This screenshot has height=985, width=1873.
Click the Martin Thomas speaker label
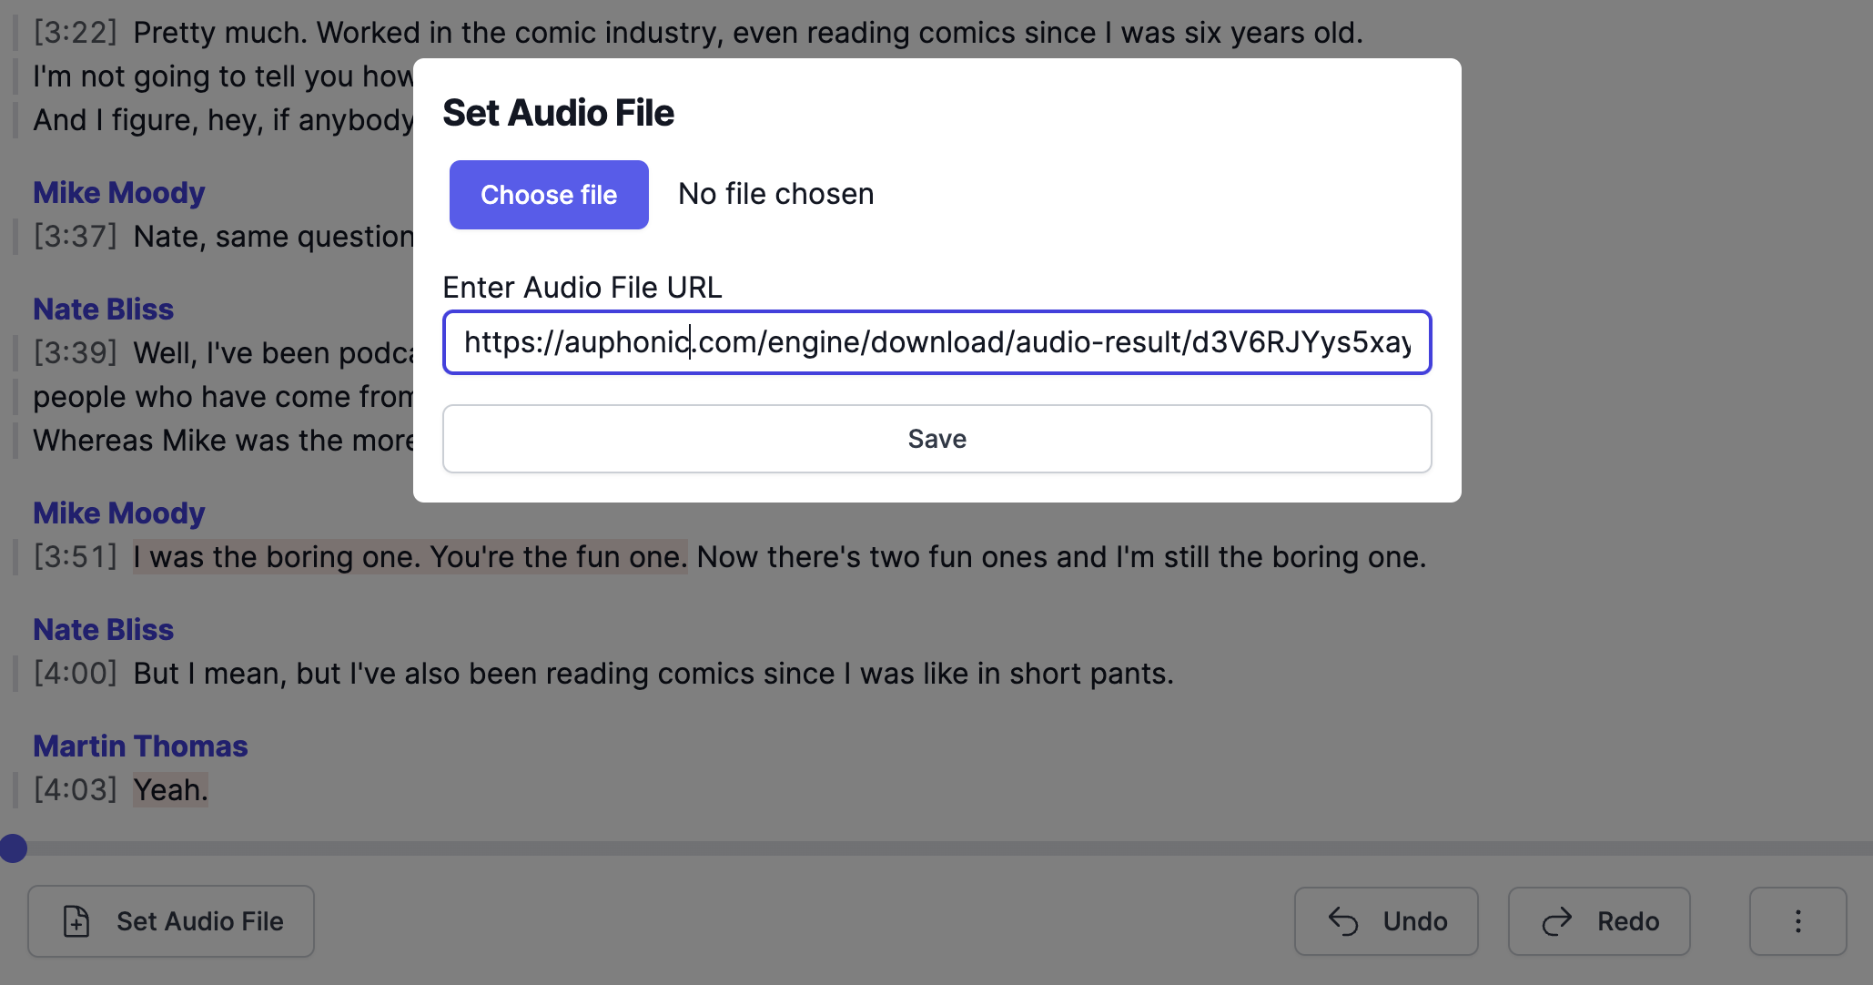[140, 746]
